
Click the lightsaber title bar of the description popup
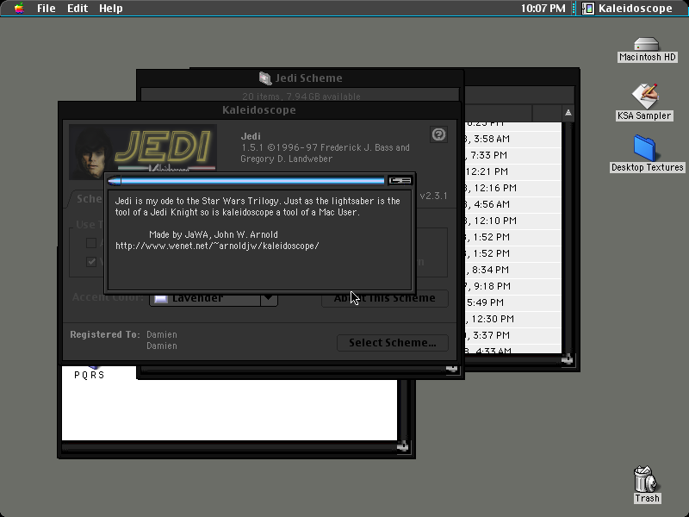(246, 181)
